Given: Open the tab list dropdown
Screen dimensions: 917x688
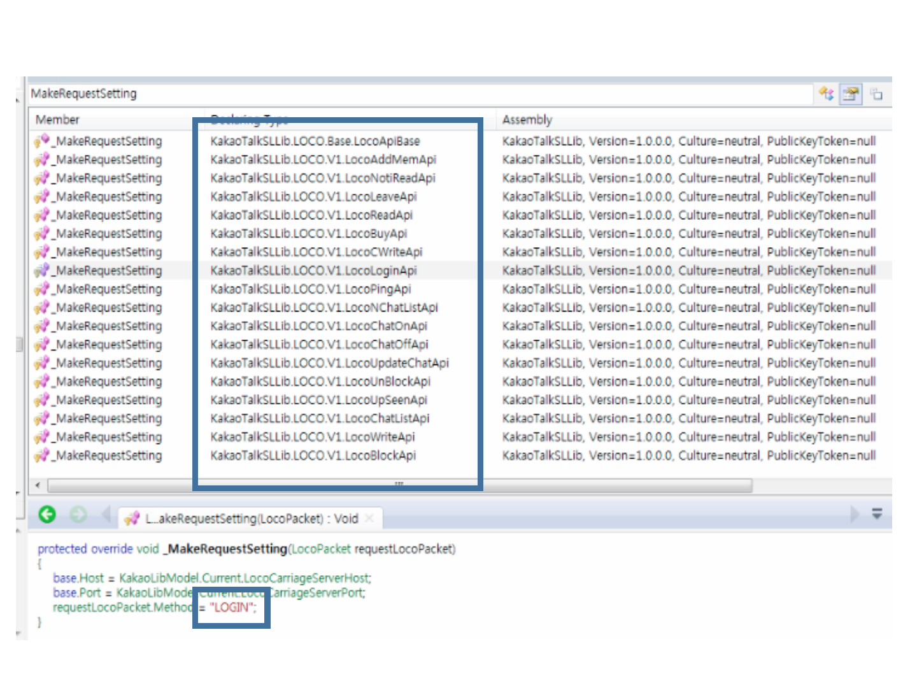Looking at the screenshot, I should coord(877,513).
